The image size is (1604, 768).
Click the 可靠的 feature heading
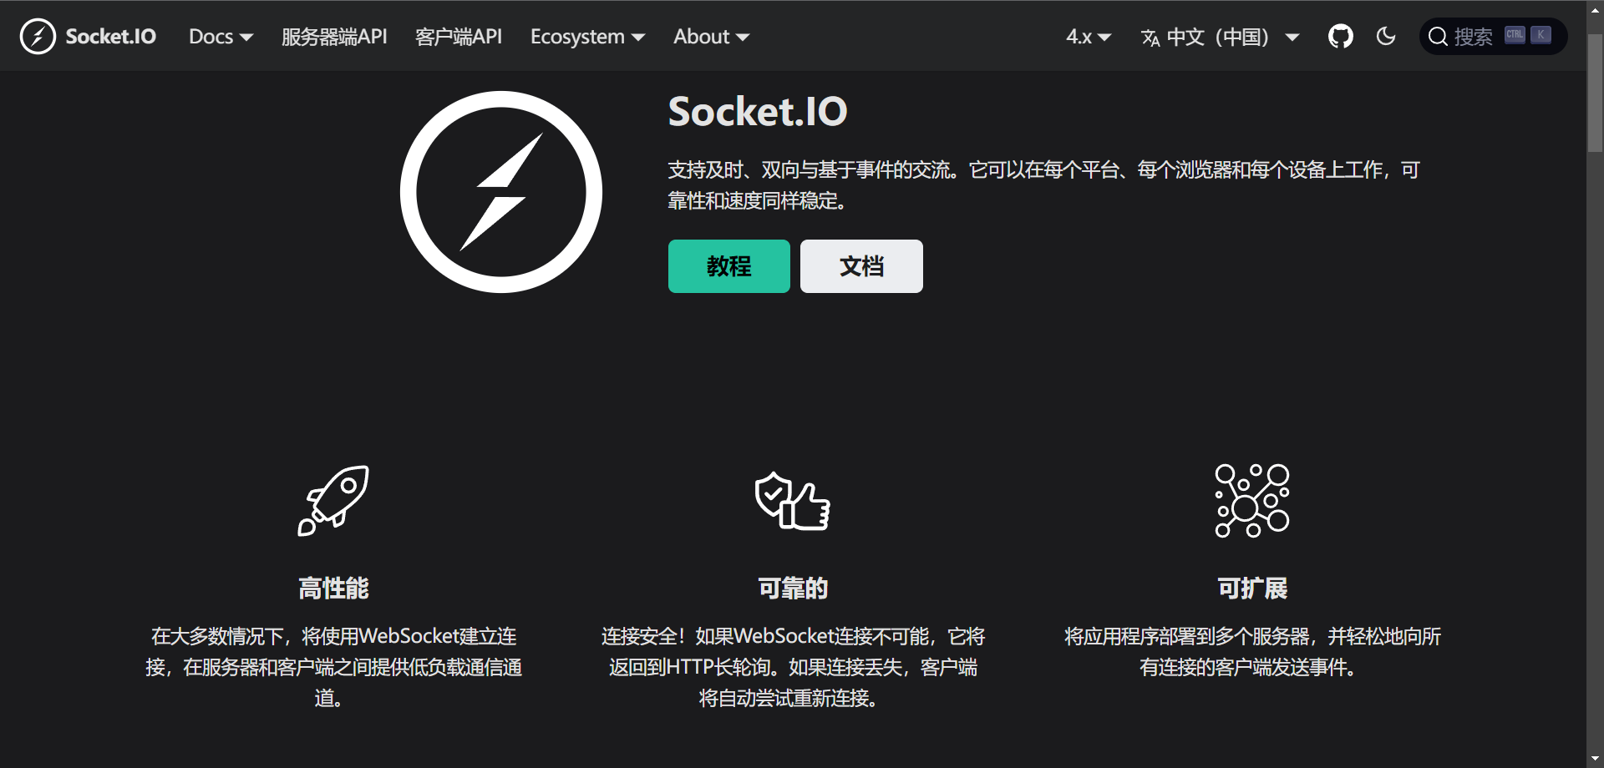pos(793,589)
